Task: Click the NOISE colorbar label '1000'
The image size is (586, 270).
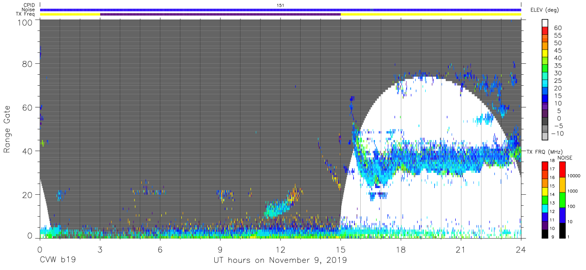Action: pyautogui.click(x=573, y=191)
